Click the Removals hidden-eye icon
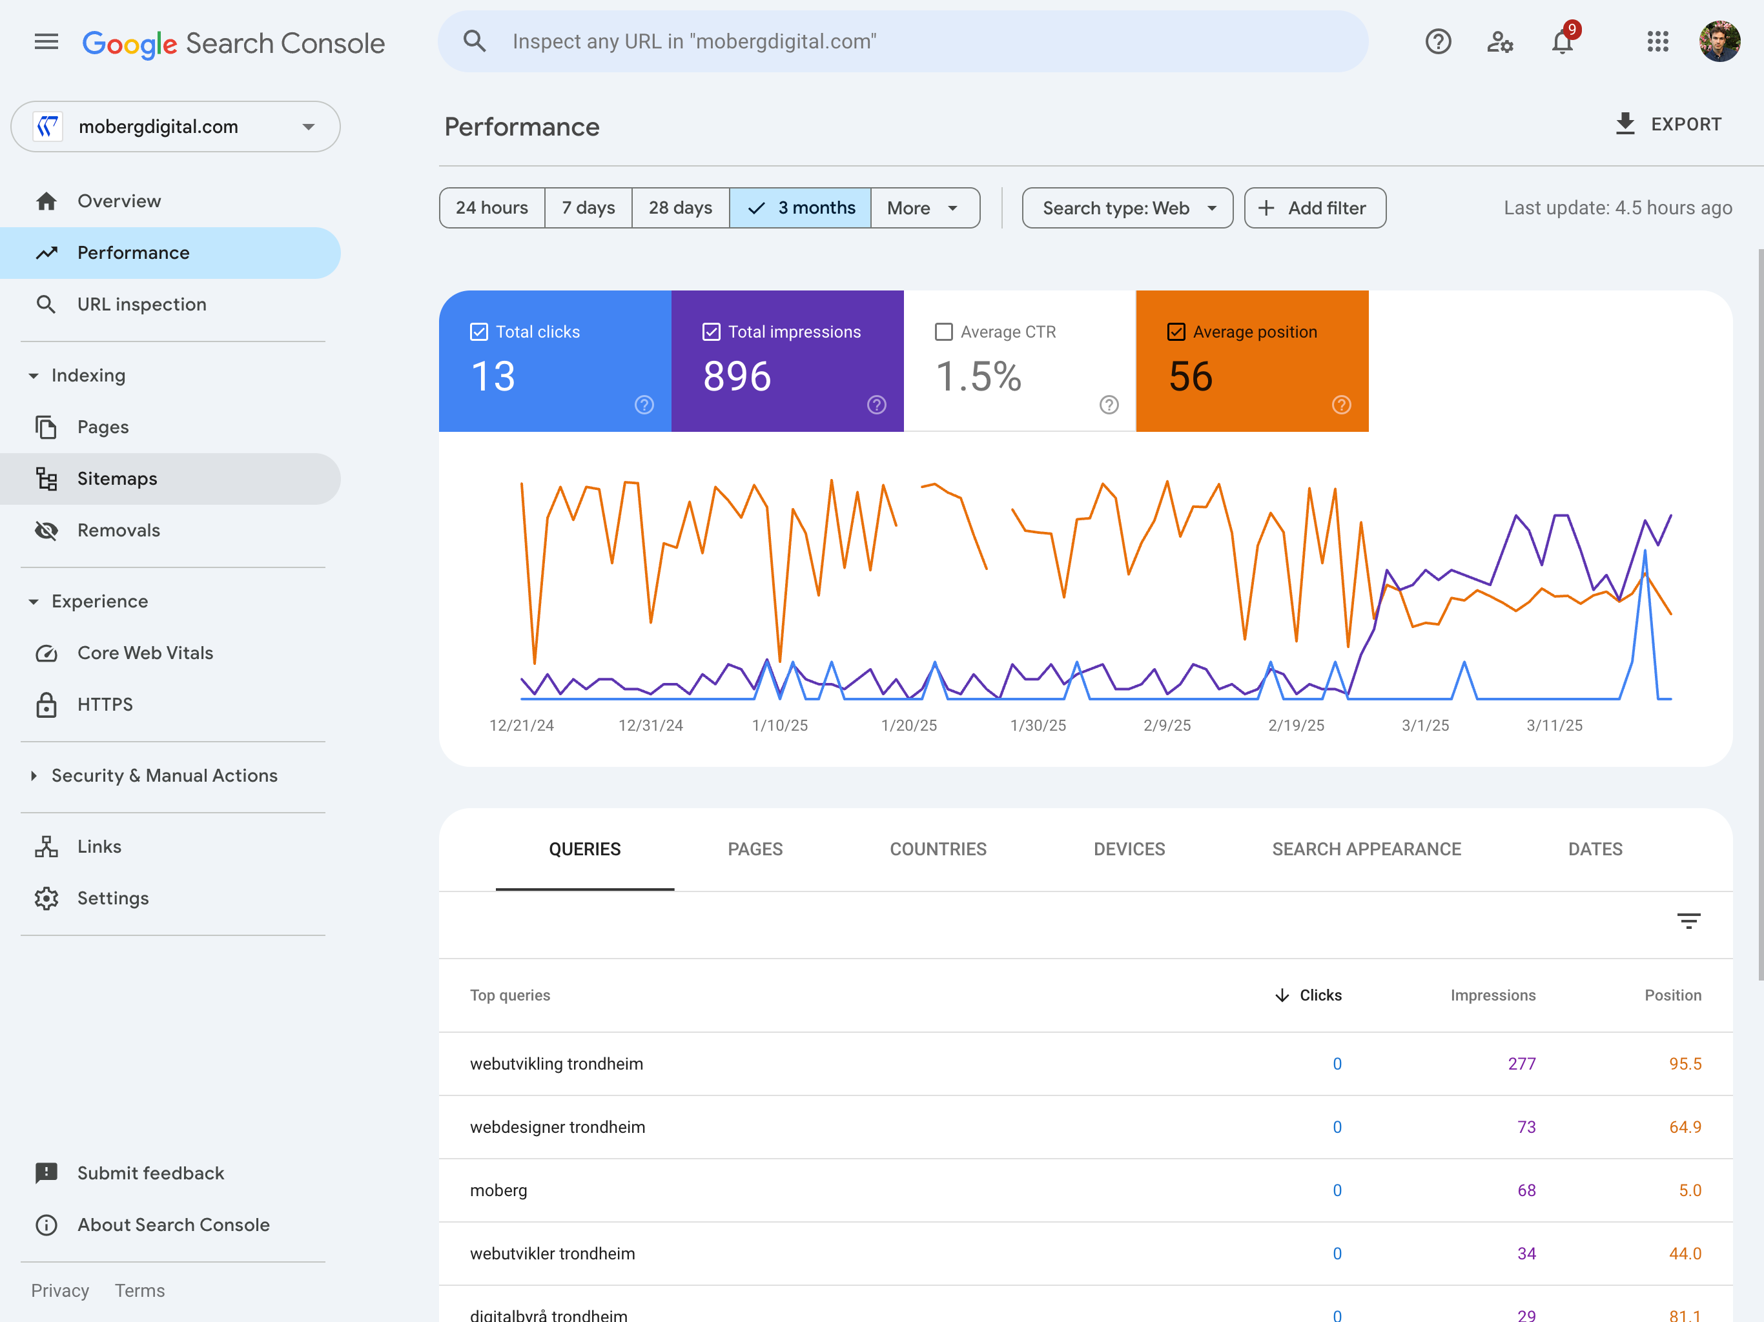The image size is (1764, 1322). (x=46, y=530)
